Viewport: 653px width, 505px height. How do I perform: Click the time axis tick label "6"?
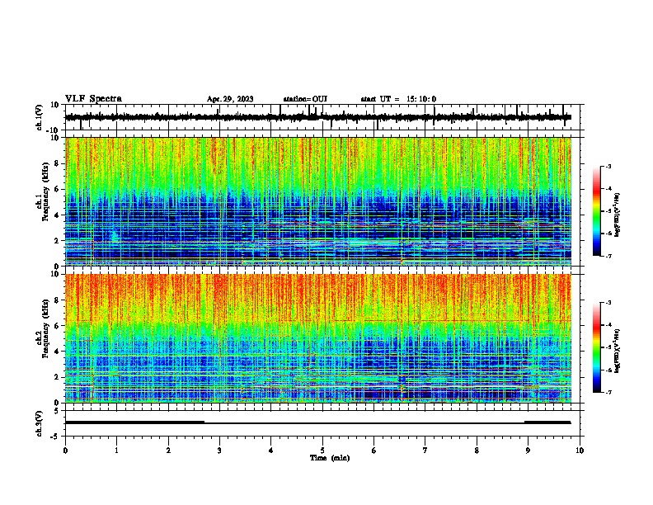[374, 451]
